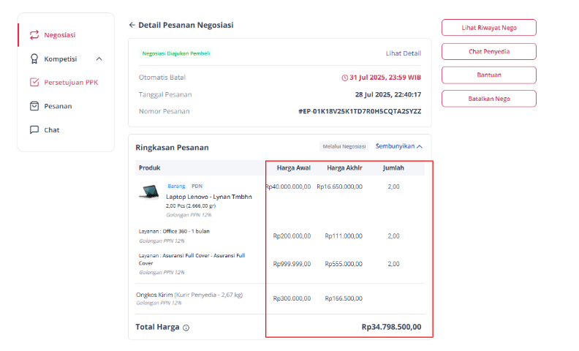579x351 pixels.
Task: Click the clock icon beside the deadline
Action: click(x=344, y=78)
